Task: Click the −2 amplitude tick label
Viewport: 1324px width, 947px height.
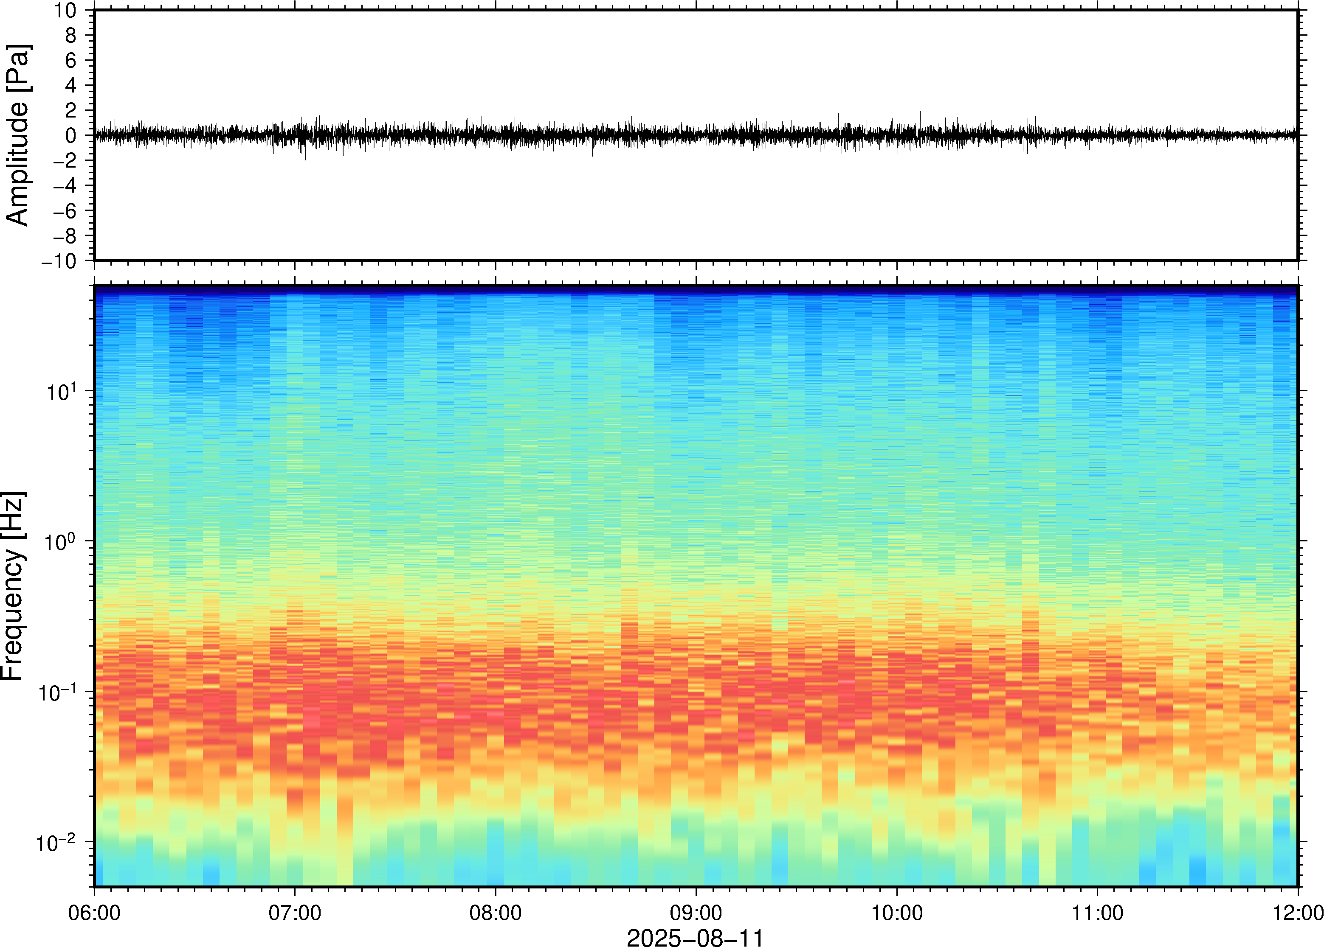Action: tap(65, 160)
